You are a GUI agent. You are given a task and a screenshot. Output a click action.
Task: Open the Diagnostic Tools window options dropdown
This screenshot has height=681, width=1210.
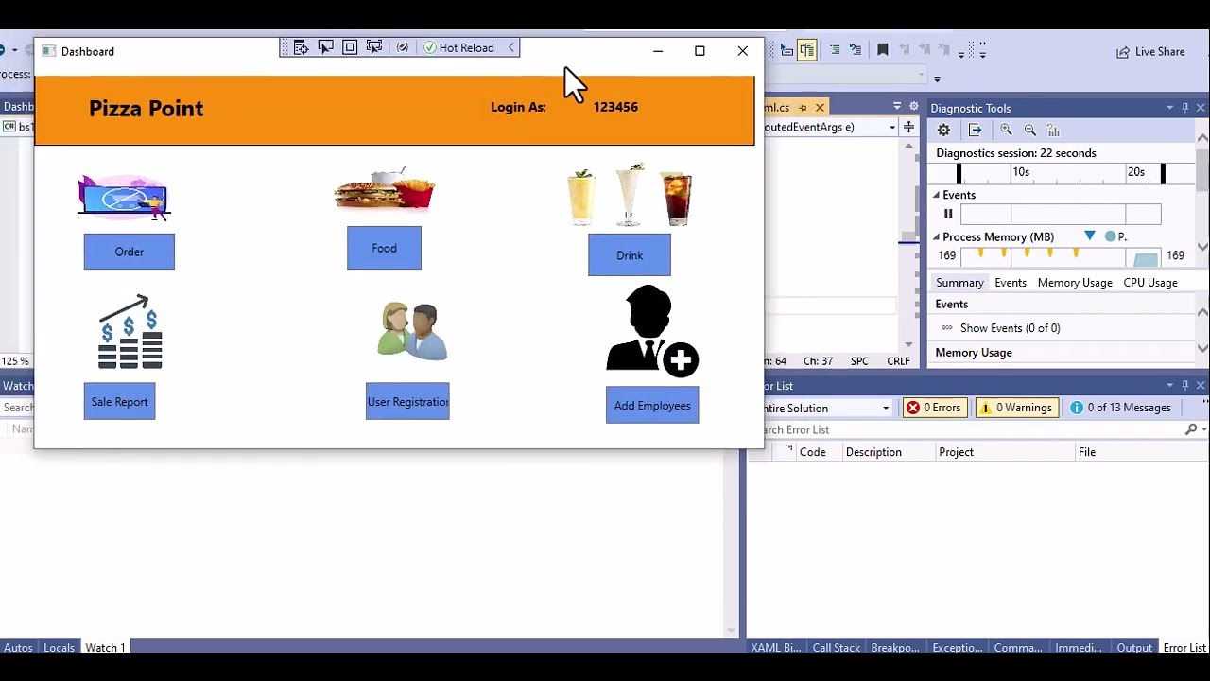click(1169, 108)
